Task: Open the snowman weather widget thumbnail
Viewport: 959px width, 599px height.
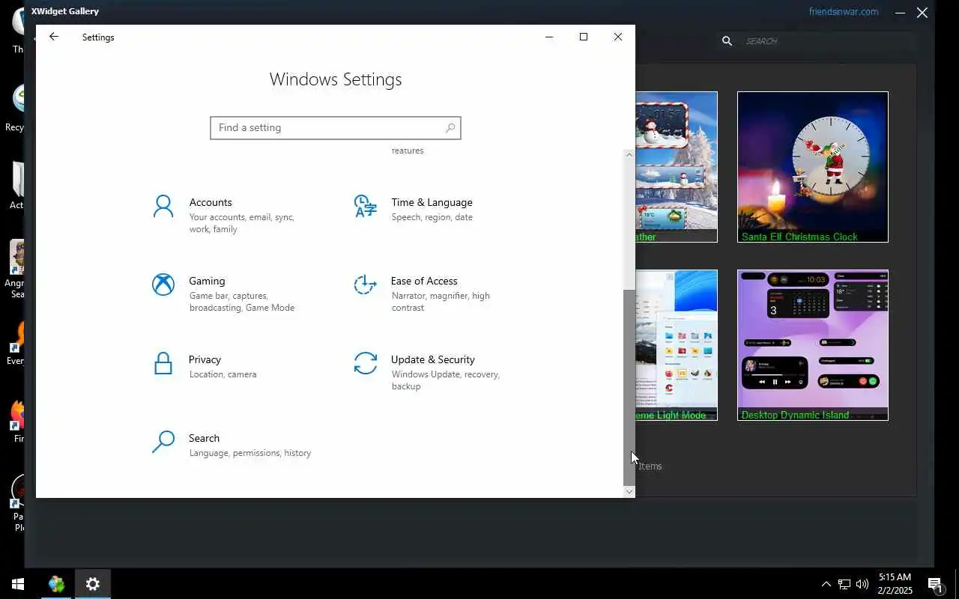Action: point(677,167)
